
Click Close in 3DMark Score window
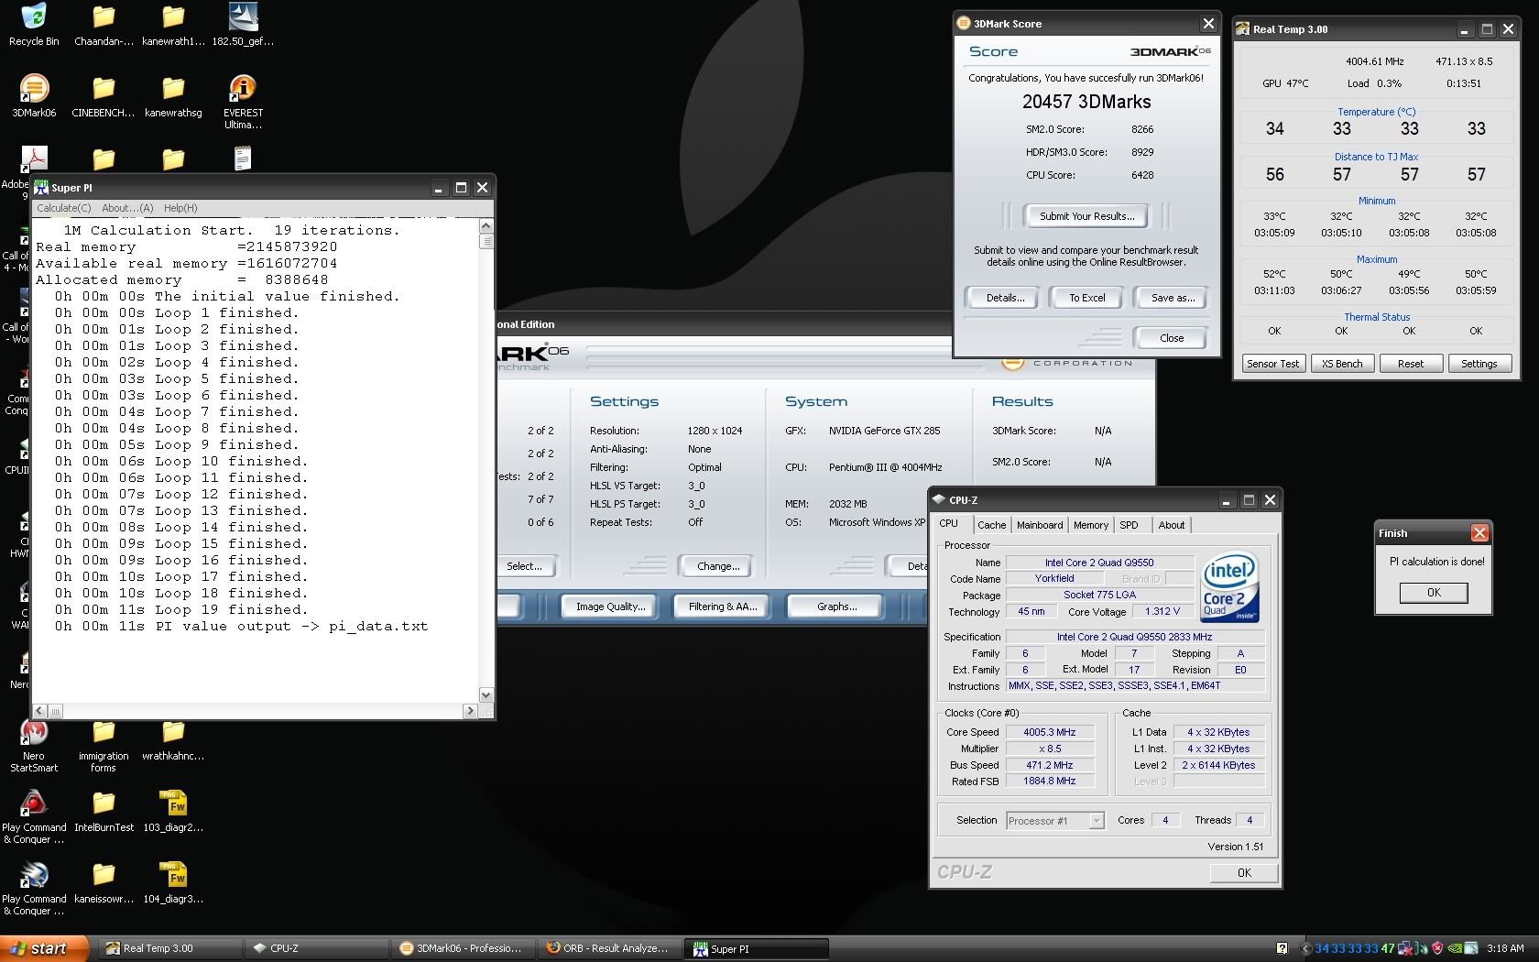[1172, 338]
